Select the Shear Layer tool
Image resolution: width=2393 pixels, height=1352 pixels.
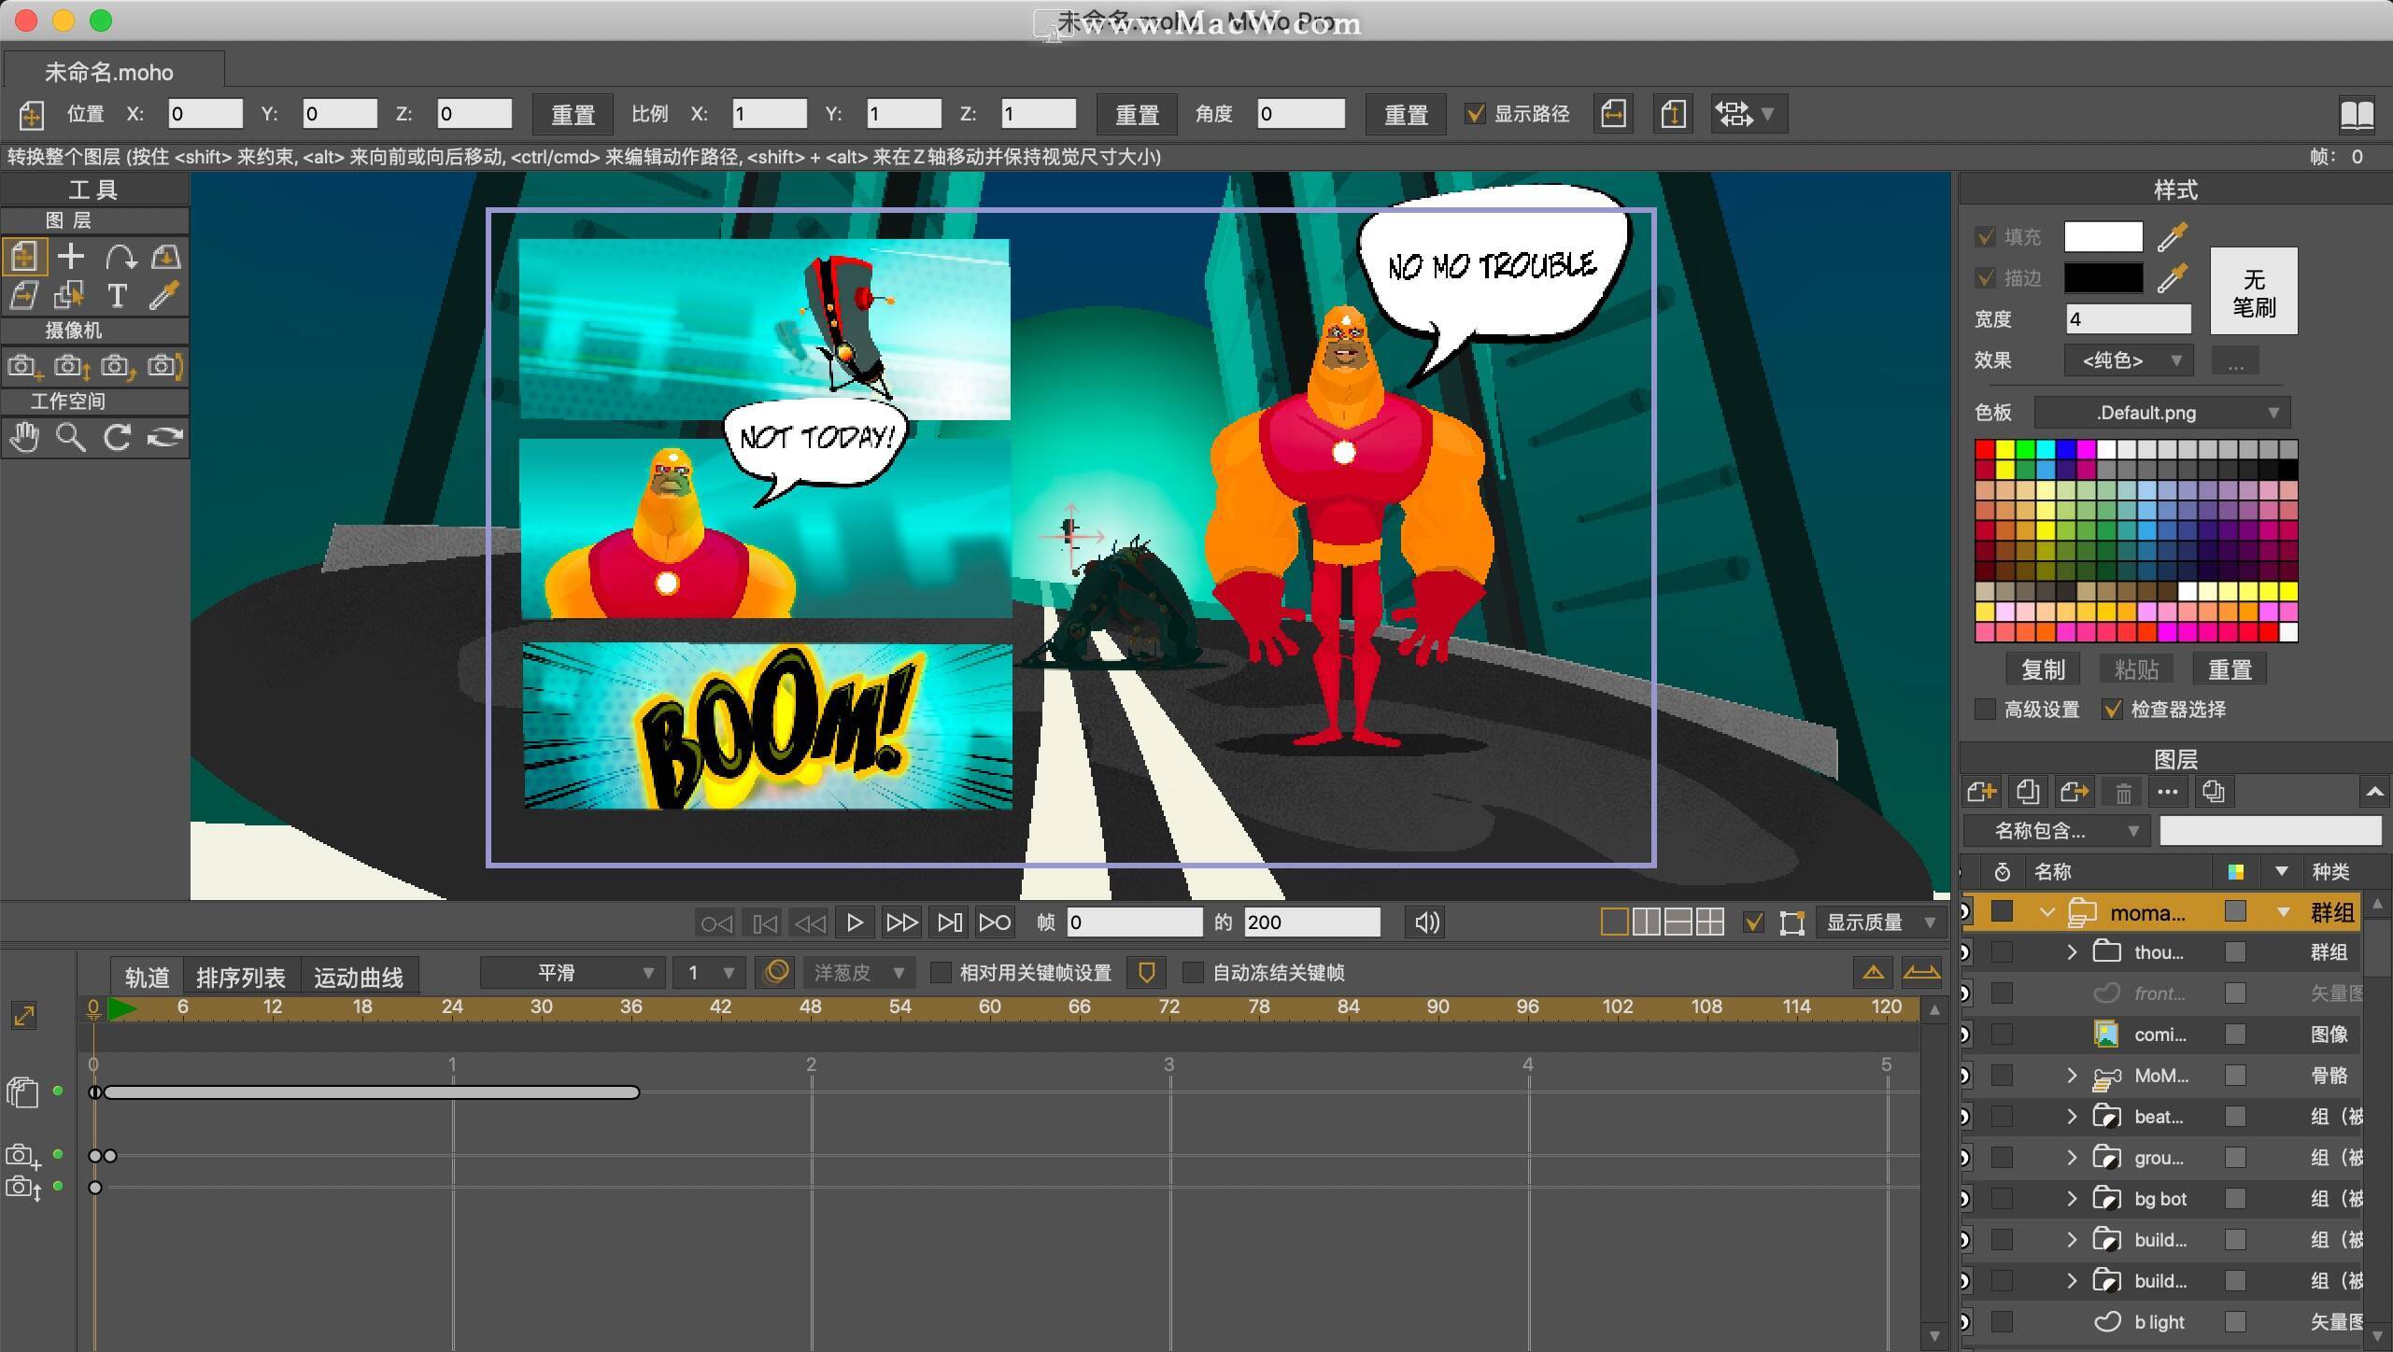(x=25, y=296)
